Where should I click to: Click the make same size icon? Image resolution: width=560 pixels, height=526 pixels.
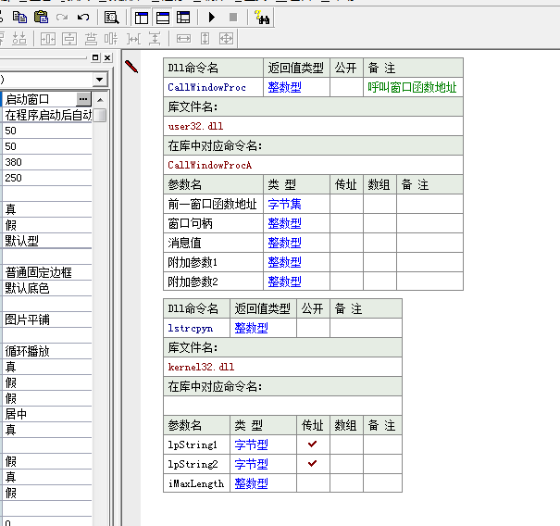pos(226,39)
